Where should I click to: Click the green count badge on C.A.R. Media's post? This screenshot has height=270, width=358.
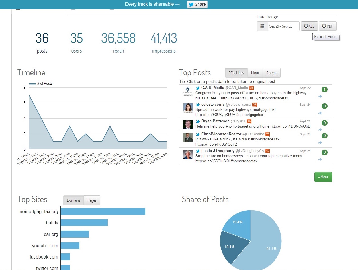(x=324, y=90)
